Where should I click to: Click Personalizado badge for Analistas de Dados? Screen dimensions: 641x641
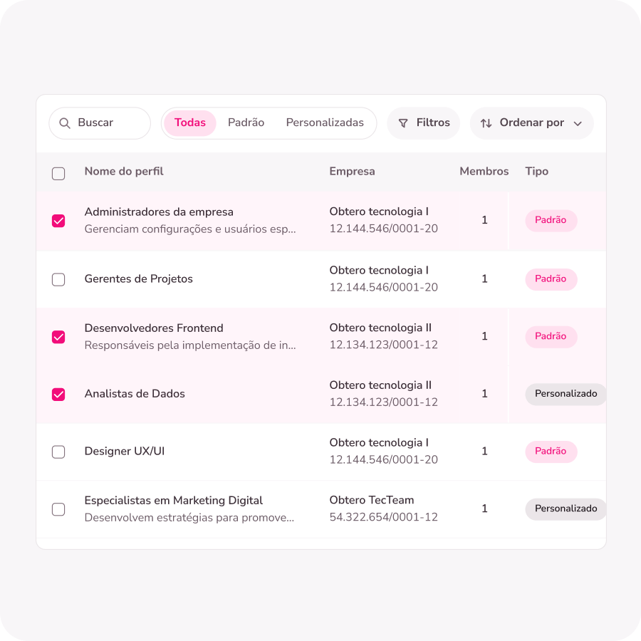(566, 394)
